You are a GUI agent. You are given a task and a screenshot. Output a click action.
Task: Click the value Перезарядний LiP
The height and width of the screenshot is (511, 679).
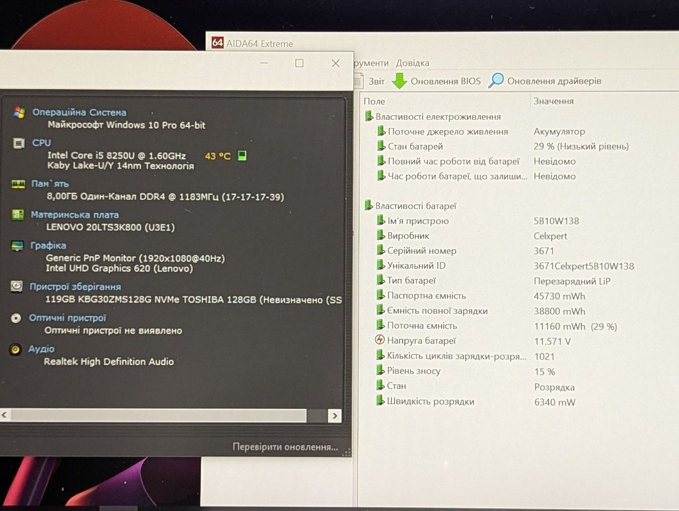pyautogui.click(x=572, y=281)
